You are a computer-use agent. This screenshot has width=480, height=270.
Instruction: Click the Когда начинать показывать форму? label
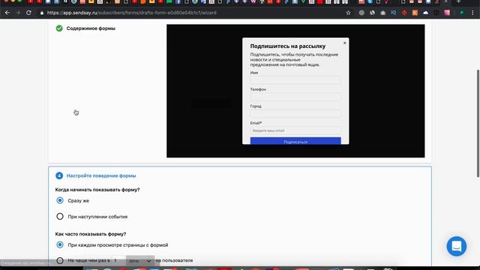coord(97,190)
